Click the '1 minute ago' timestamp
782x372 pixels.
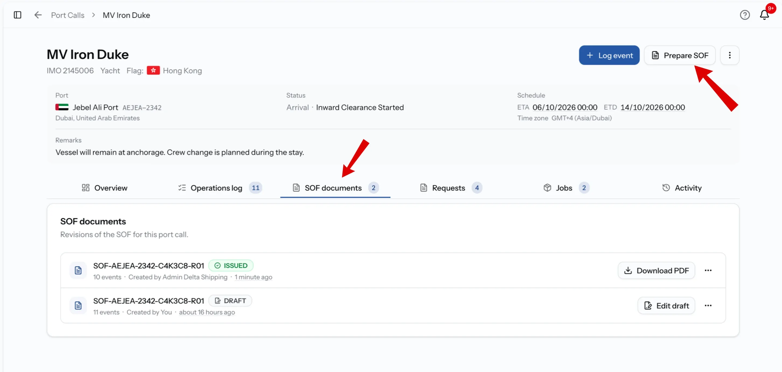point(253,277)
